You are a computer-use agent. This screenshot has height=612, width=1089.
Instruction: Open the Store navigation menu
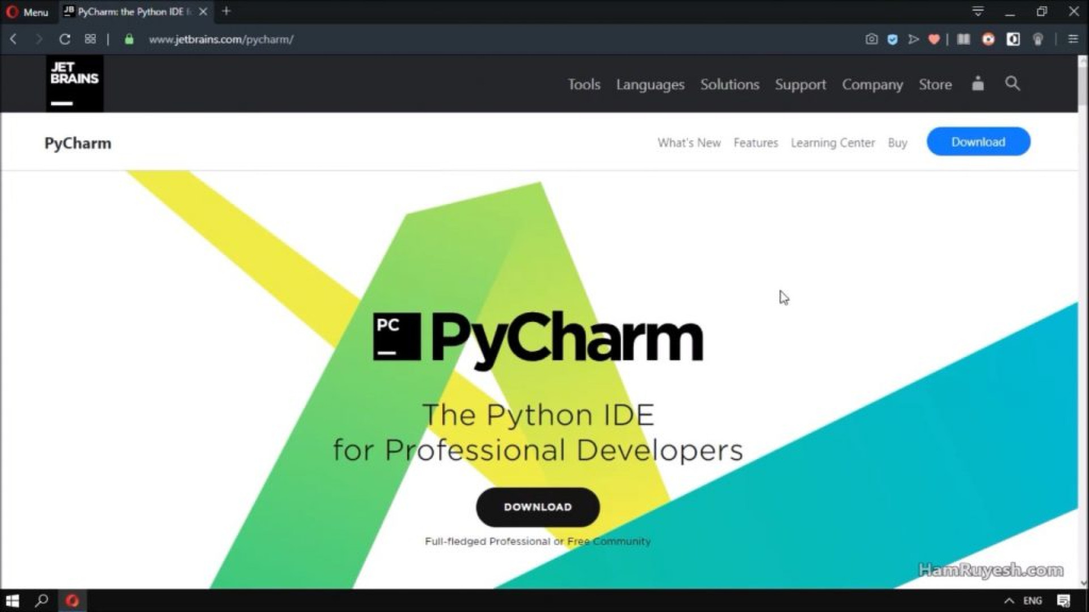(x=935, y=84)
